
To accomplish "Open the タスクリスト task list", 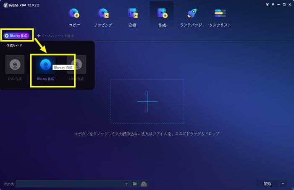I will pos(220,17).
